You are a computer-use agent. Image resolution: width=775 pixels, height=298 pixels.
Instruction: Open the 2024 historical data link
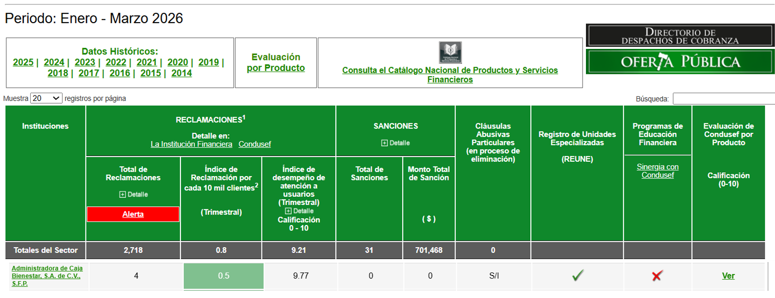tap(54, 62)
